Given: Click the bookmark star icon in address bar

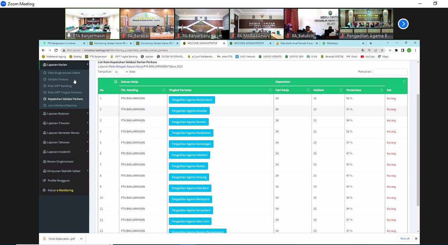Looking at the screenshot, I should tap(382, 50).
